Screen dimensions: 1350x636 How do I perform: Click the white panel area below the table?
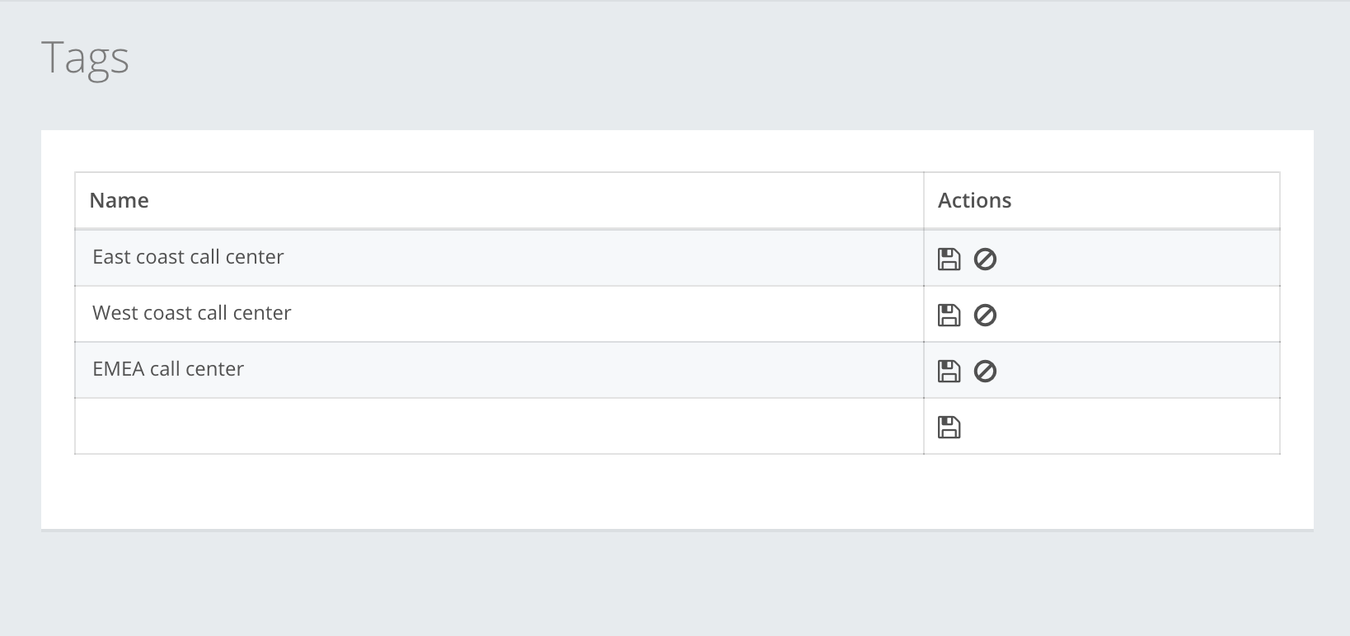tap(677, 491)
